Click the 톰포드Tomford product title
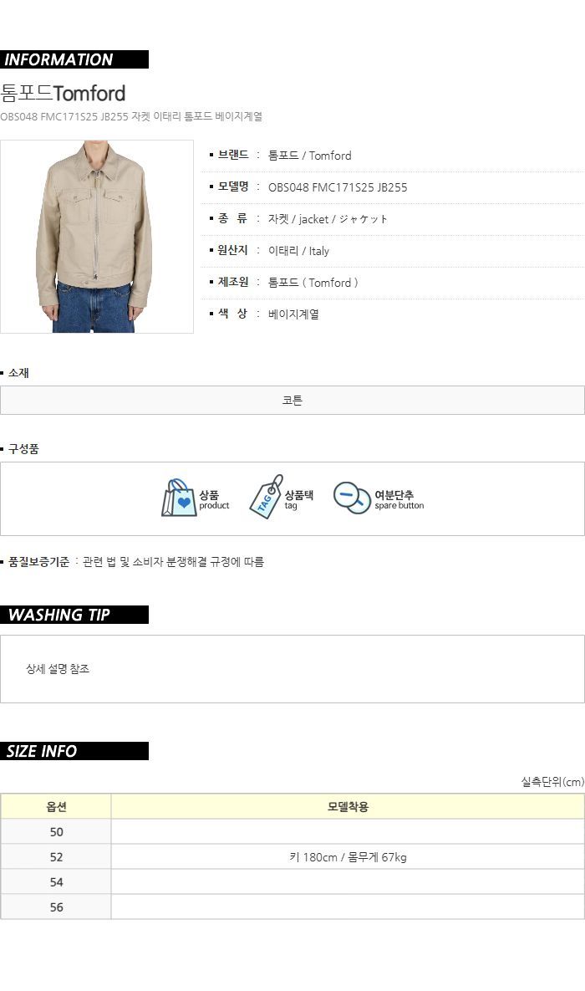This screenshot has width=585, height=991. 64,93
